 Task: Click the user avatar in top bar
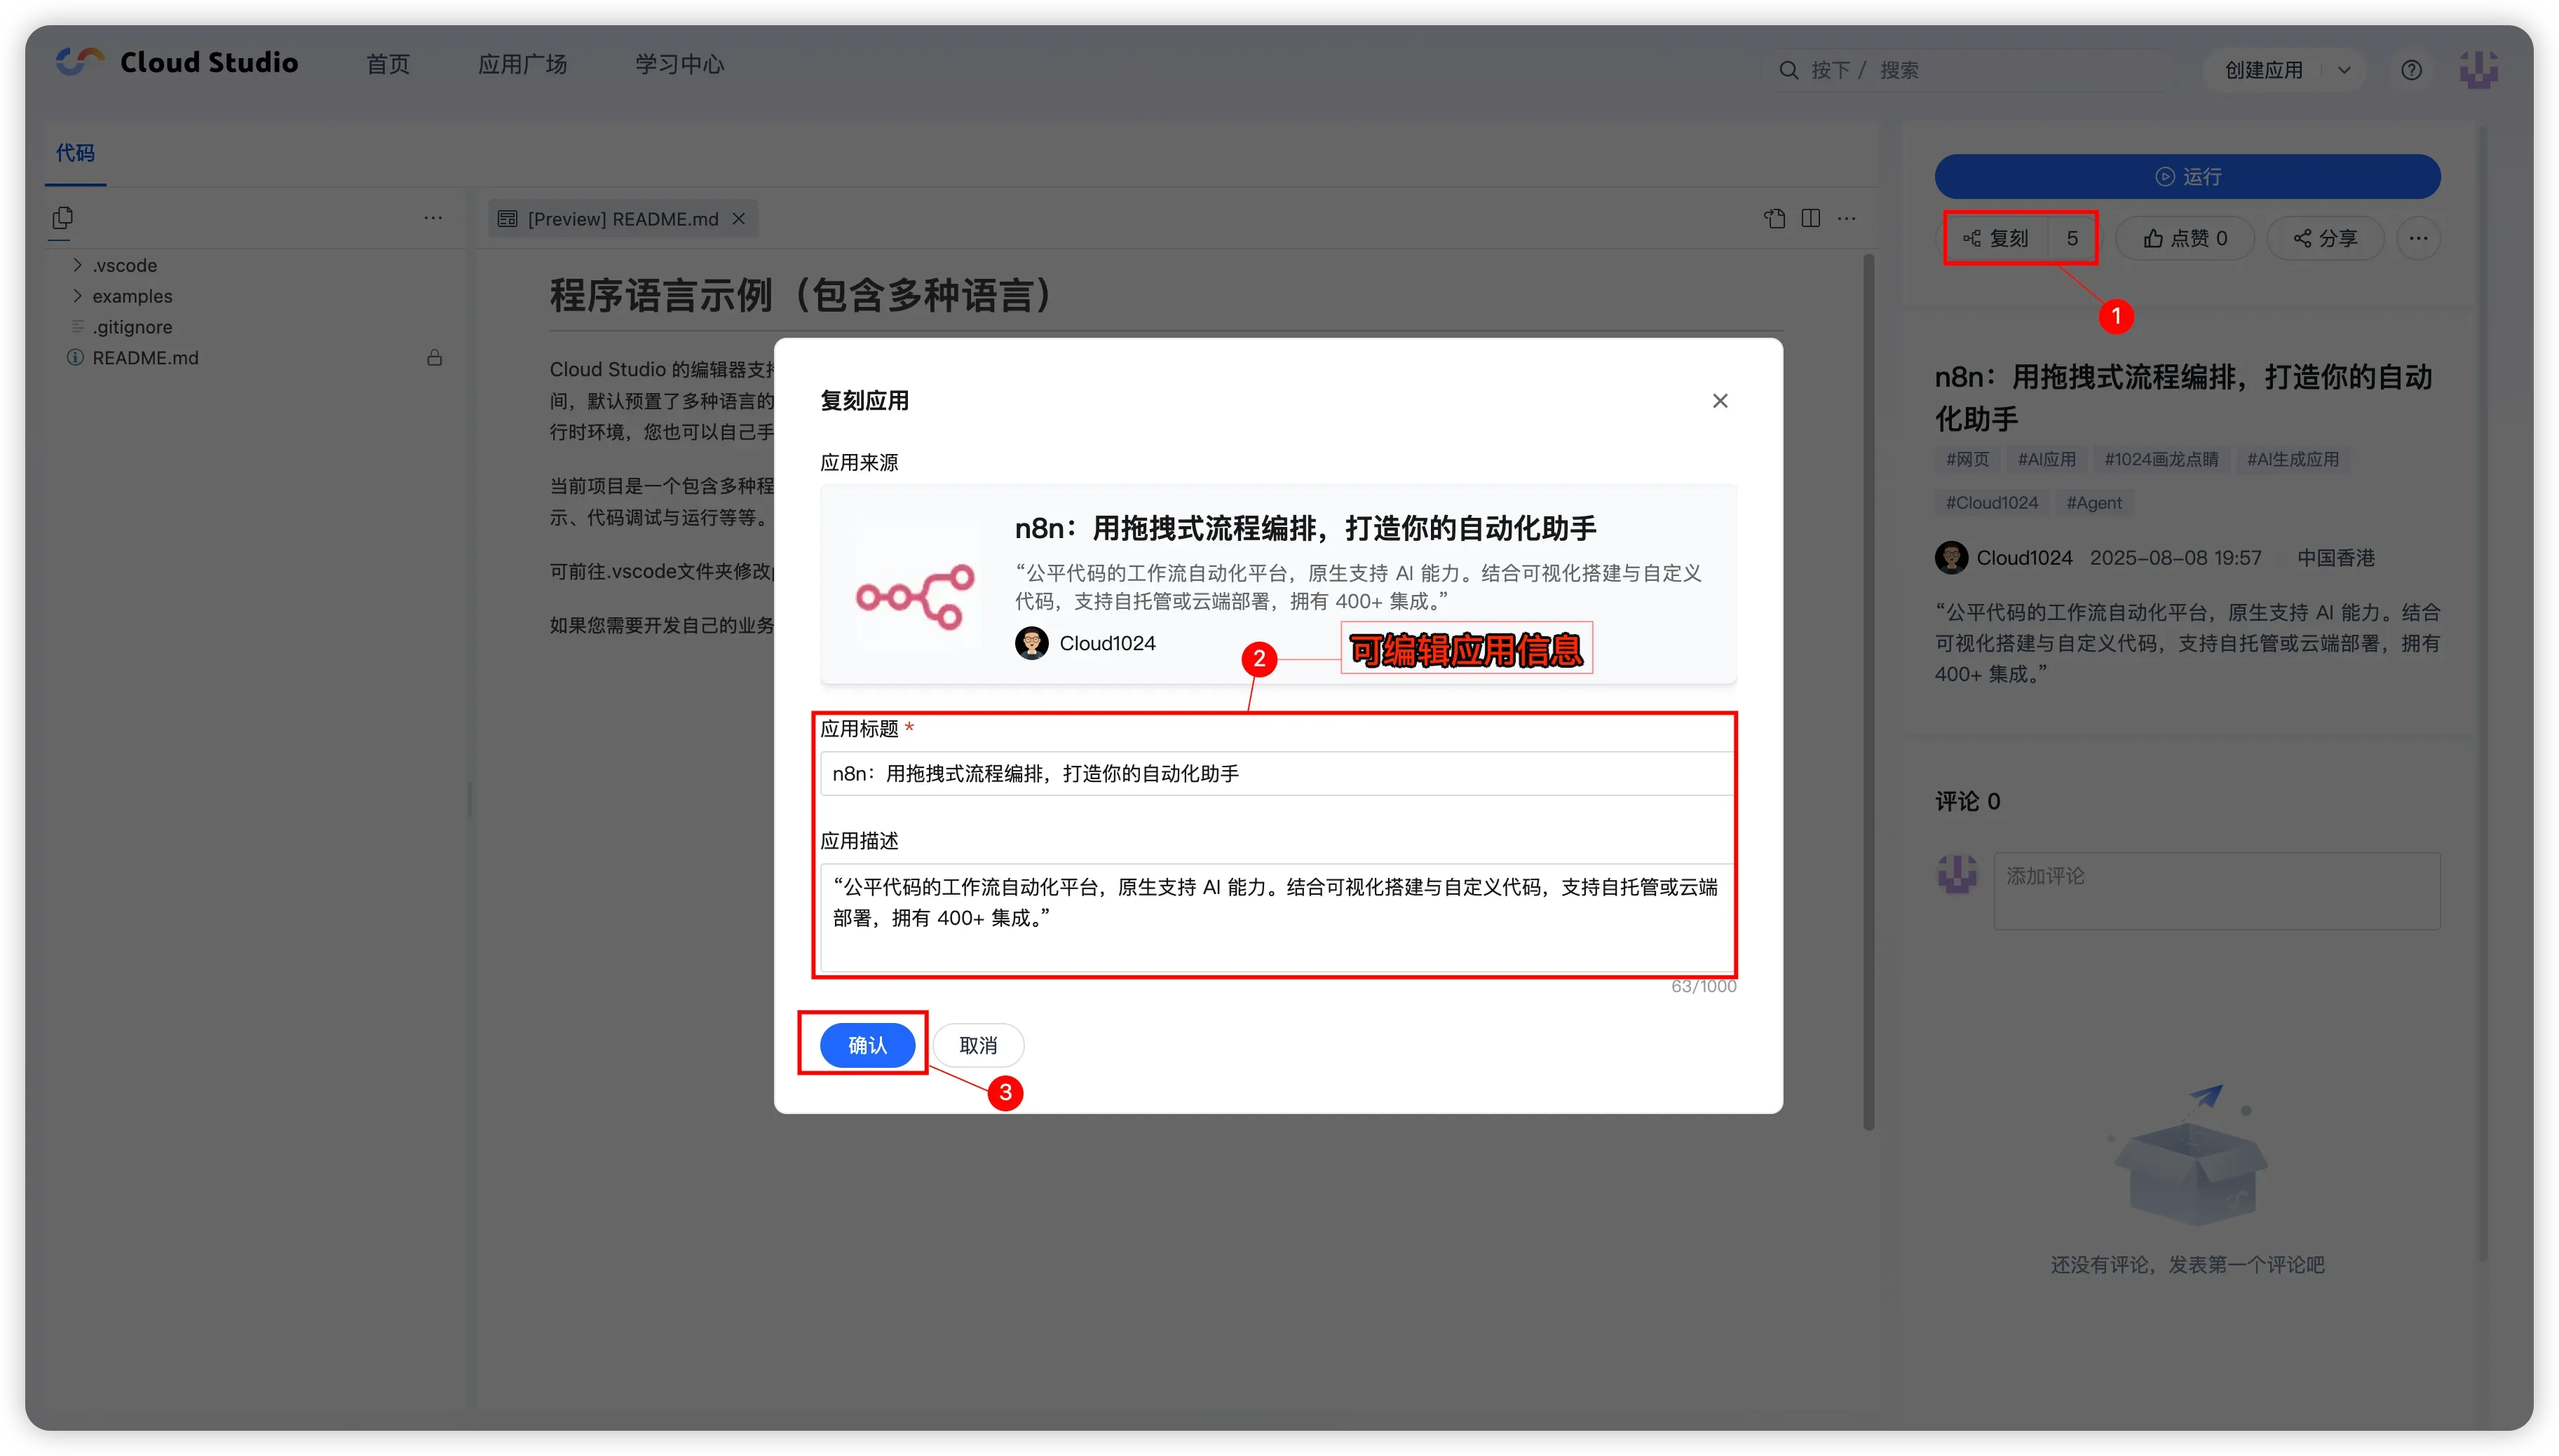point(2478,70)
